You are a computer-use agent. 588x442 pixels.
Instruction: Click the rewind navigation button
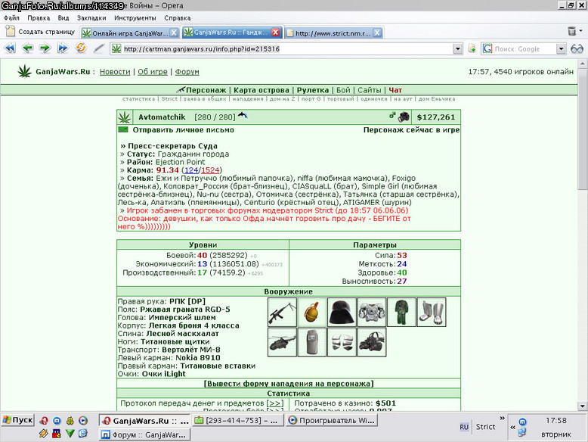point(10,48)
